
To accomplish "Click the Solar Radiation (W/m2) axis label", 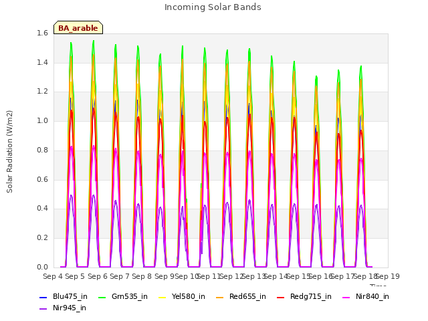I will pyautogui.click(x=9, y=152).
